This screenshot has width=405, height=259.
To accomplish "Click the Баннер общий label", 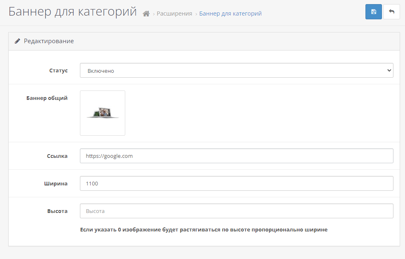I will tap(47, 98).
